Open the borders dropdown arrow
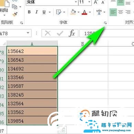134x134 pixels. click(64, 12)
